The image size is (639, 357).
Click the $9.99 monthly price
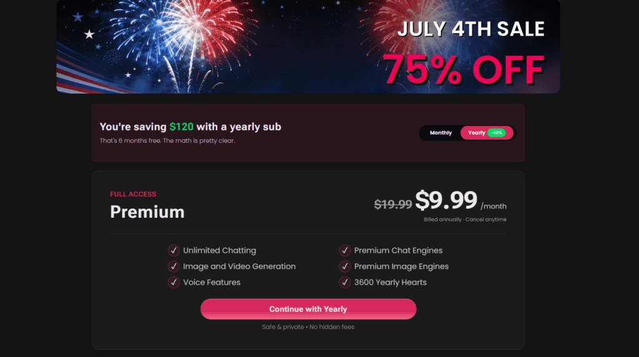coord(446,200)
